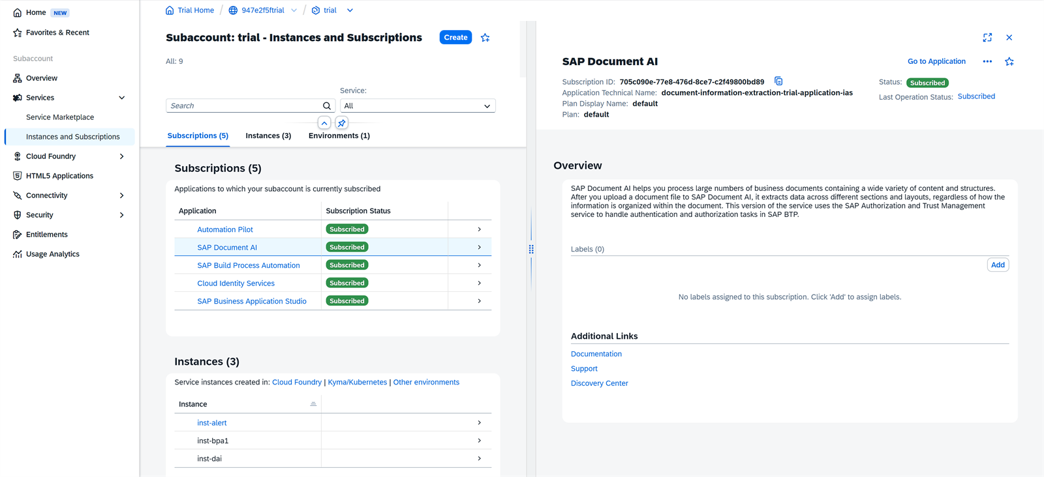Expand the Cloud Foundry sidebar group
The width and height of the screenshot is (1044, 477).
121,156
